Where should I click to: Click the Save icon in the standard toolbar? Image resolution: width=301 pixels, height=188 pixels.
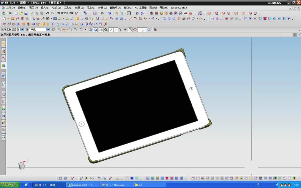point(26,13)
